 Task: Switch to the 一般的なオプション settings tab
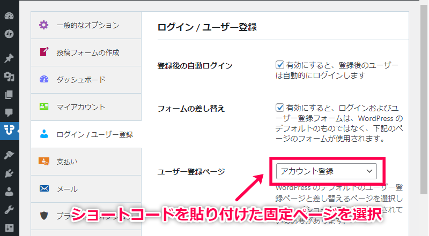[86, 25]
